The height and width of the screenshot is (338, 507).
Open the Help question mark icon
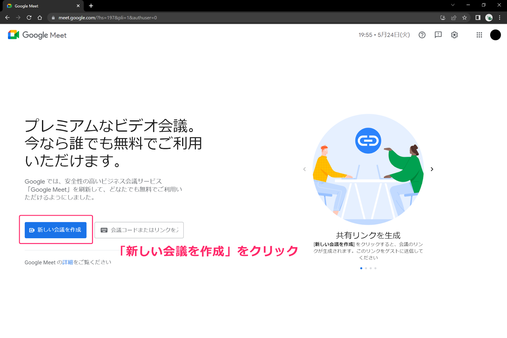click(422, 35)
